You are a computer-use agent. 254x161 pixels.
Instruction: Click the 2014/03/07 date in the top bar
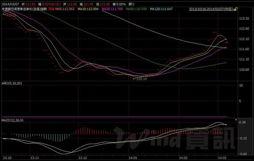(x=10, y=4)
